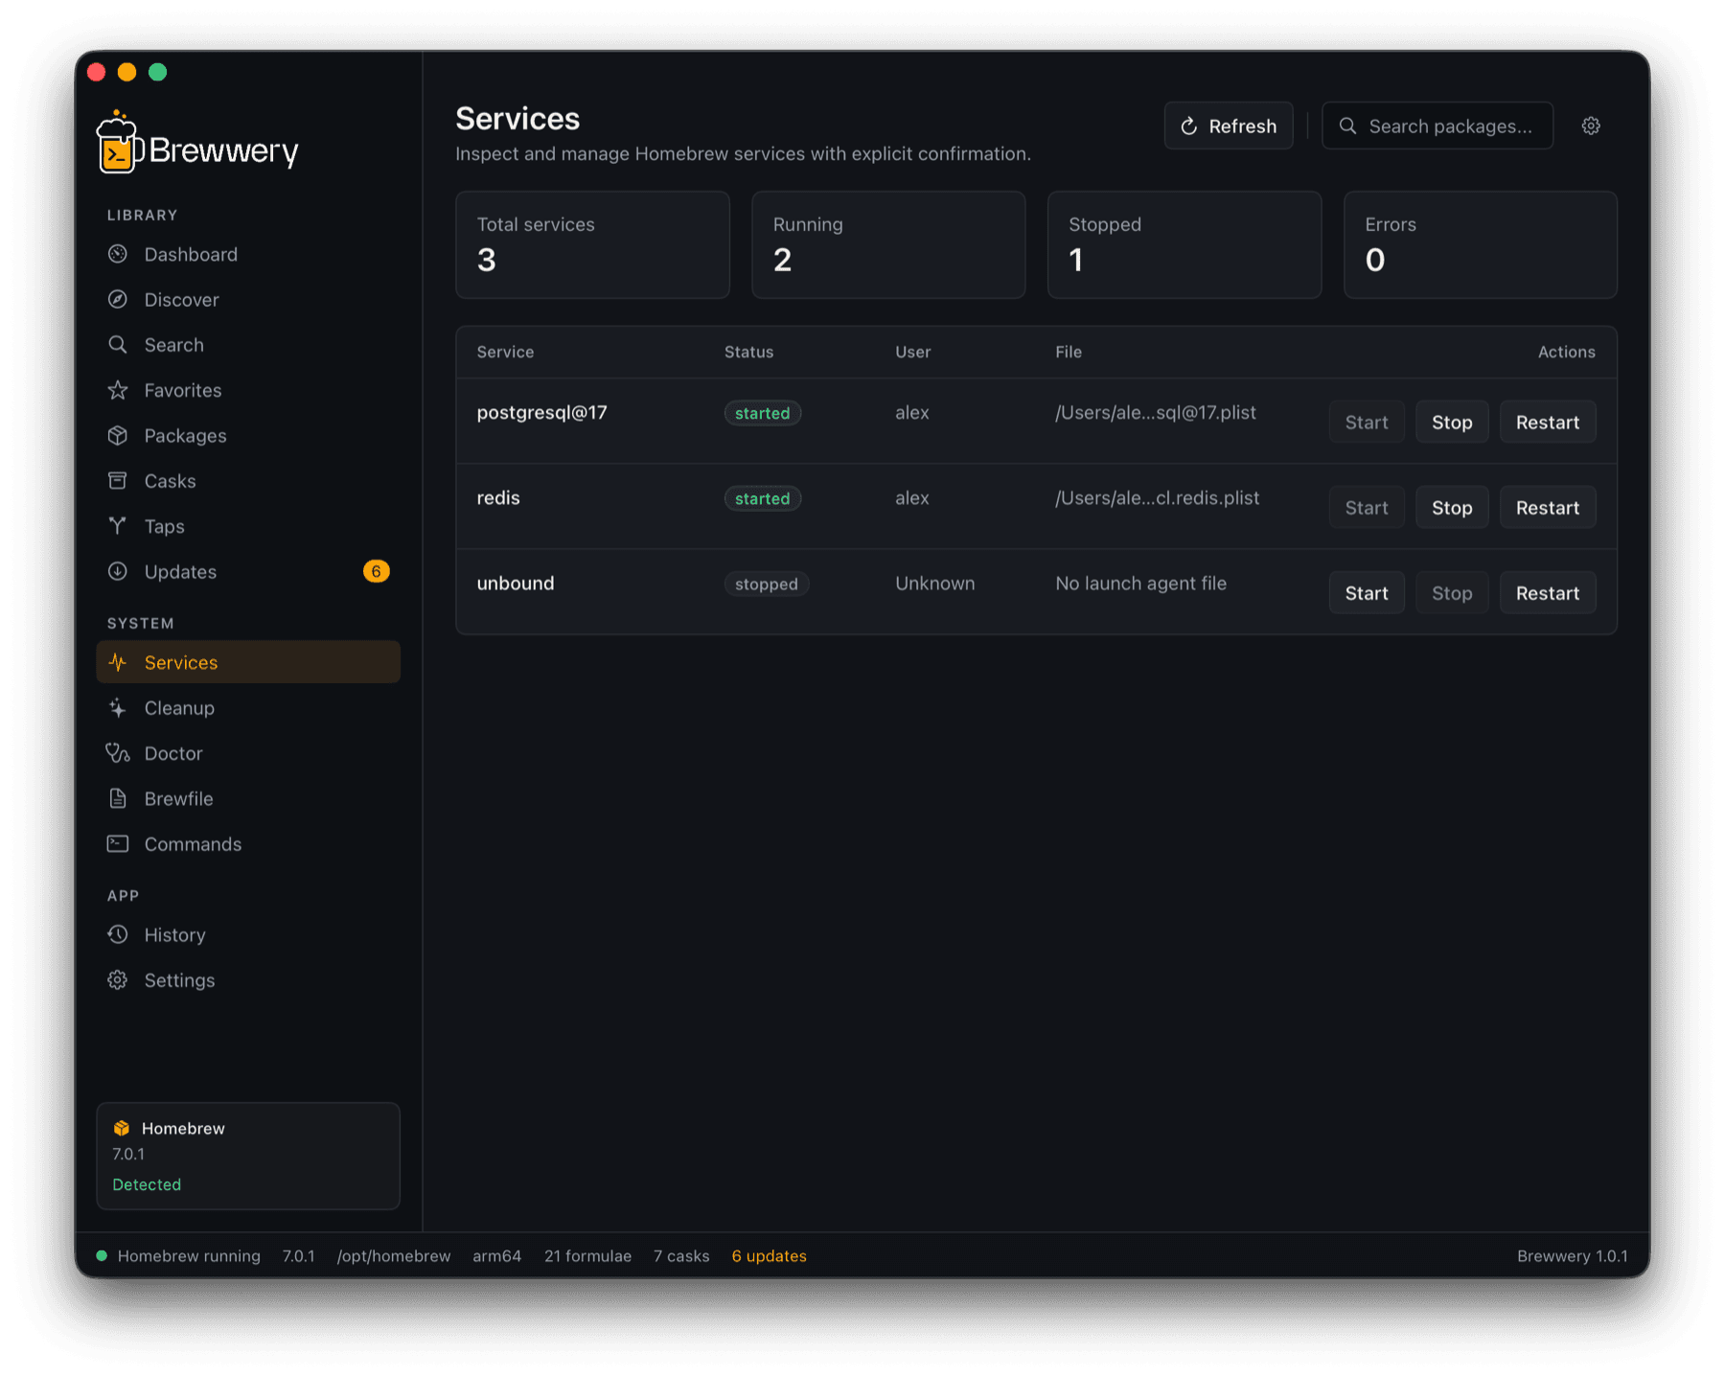
Task: Click the Search magnifier icon in sidebar
Action: pyautogui.click(x=118, y=344)
